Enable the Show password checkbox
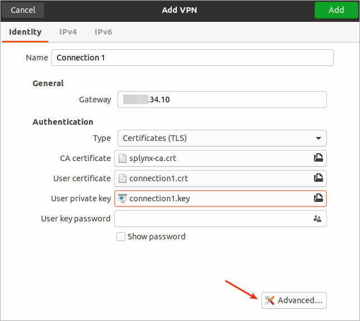The height and width of the screenshot is (321, 360). 121,237
